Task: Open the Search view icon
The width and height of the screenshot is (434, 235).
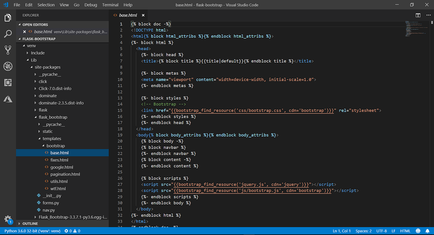Action: (x=8, y=34)
